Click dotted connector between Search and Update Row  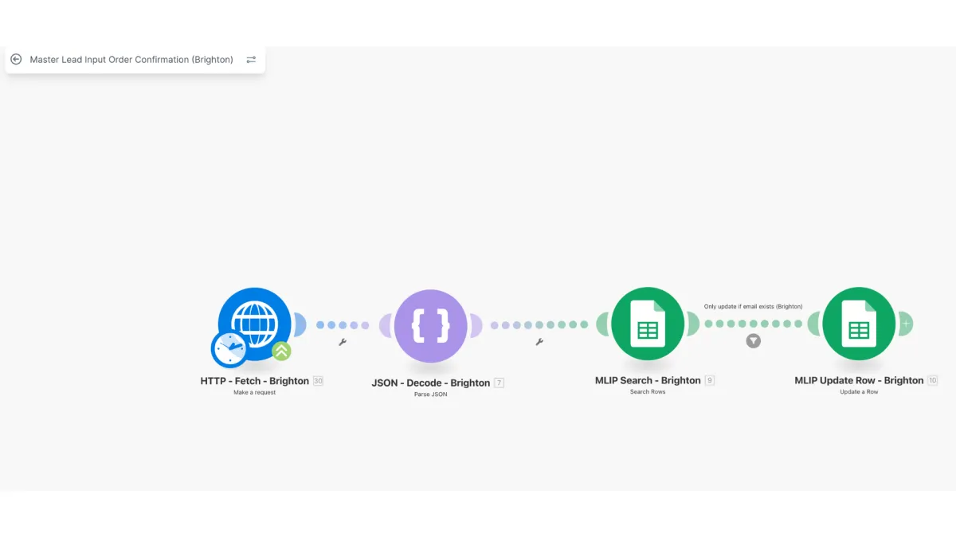pos(753,324)
